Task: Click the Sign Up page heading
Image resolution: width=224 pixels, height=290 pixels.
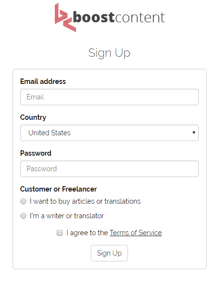Action: [109, 53]
